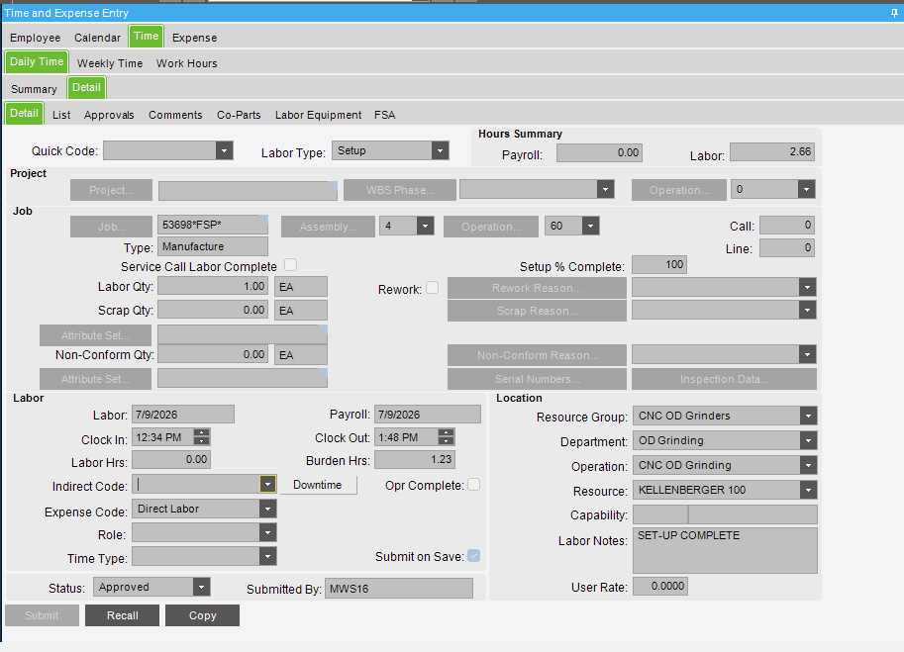Viewport: 904px width, 652px height.
Task: Expand the Role dropdown
Action: pos(267,532)
